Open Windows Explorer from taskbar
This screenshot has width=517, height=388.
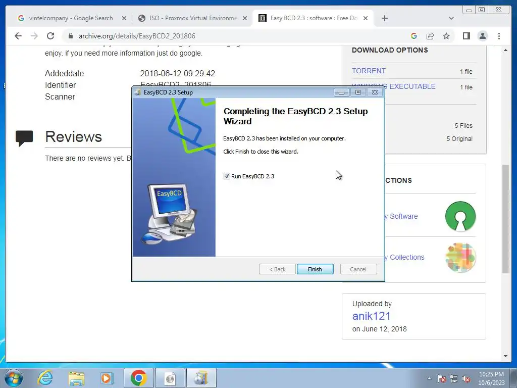[x=76, y=378]
